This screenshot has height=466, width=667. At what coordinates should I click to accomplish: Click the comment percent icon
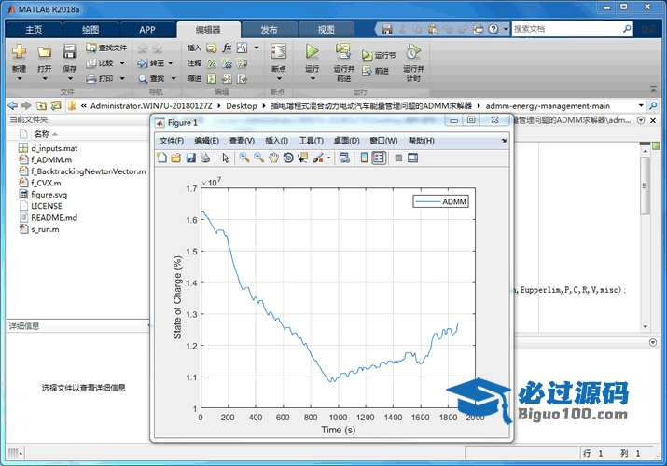click(212, 63)
